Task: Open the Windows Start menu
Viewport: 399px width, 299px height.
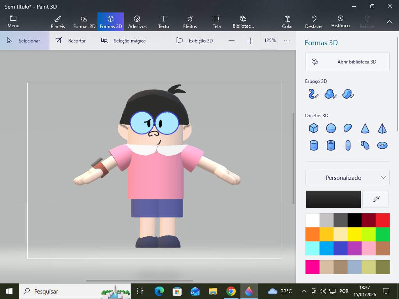Action: (x=9, y=291)
